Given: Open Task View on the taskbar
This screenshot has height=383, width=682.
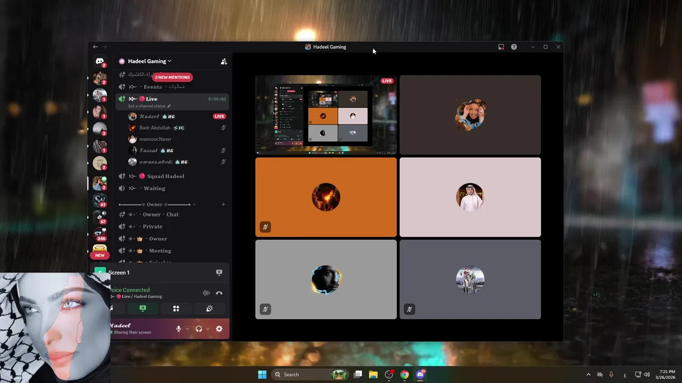Looking at the screenshot, I should [x=358, y=374].
